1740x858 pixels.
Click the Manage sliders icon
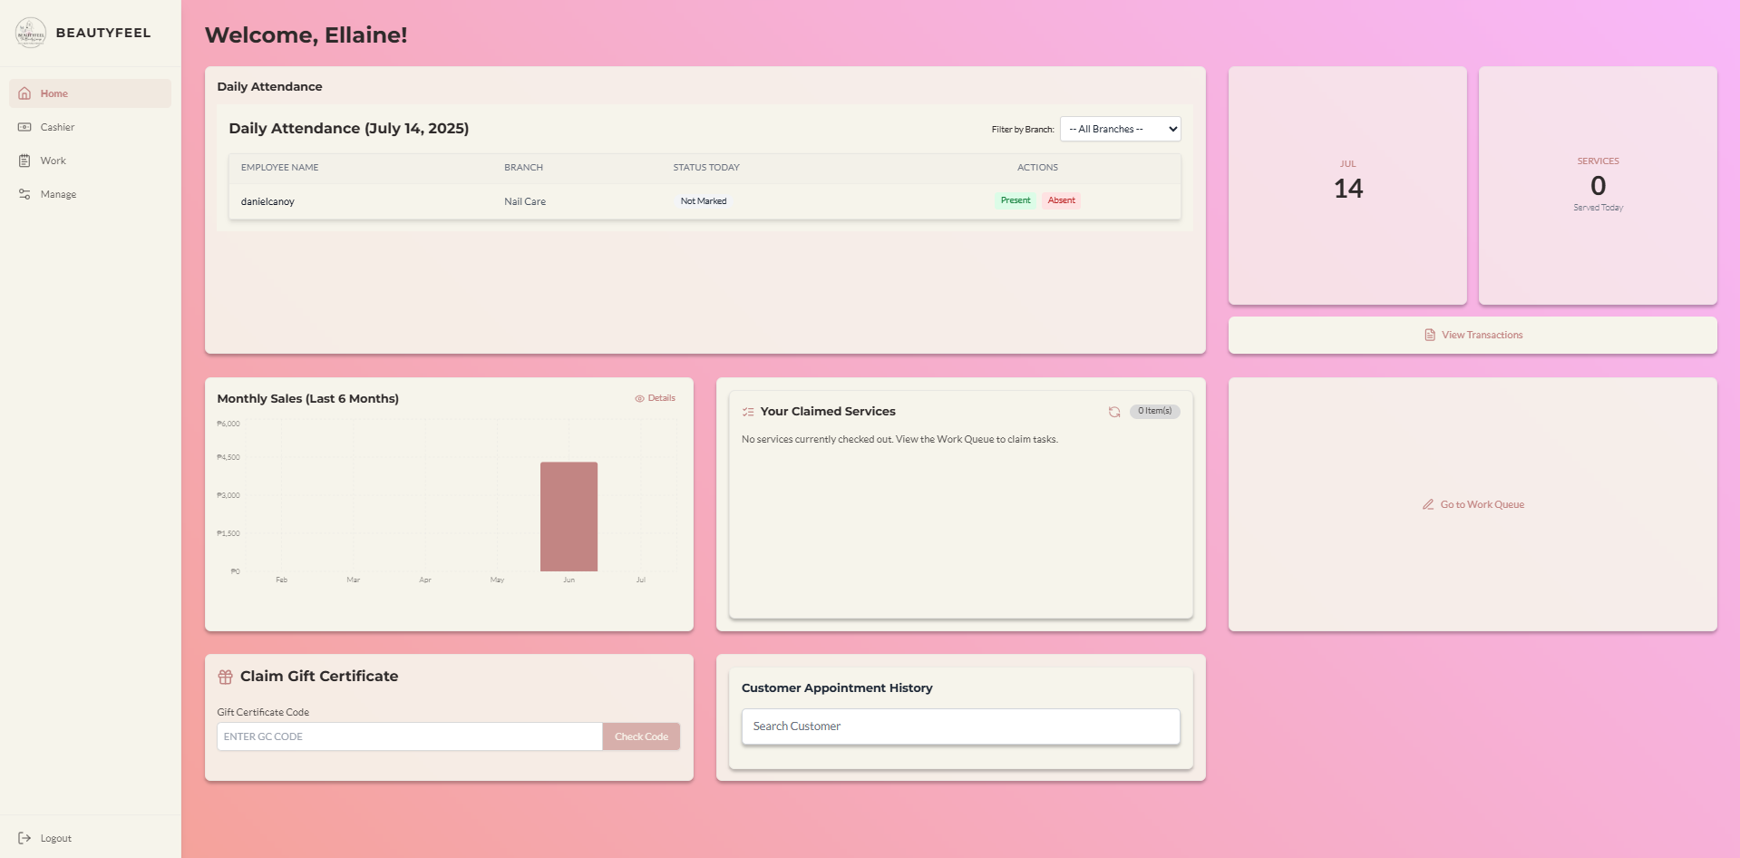coord(24,194)
